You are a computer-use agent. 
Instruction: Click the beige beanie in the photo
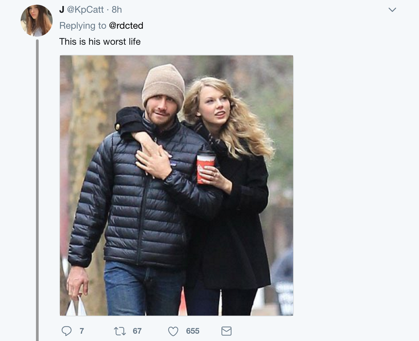[164, 83]
